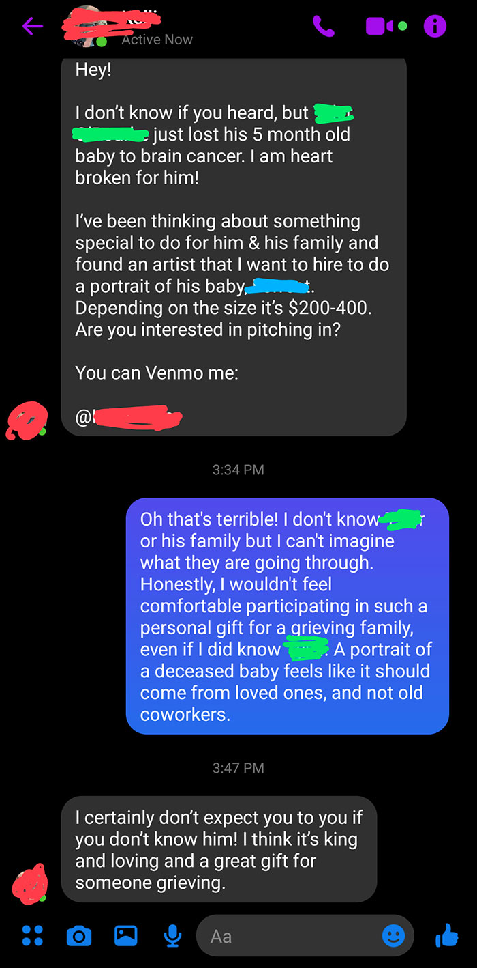Send a thumbs up like
The image size is (477, 968).
(447, 936)
